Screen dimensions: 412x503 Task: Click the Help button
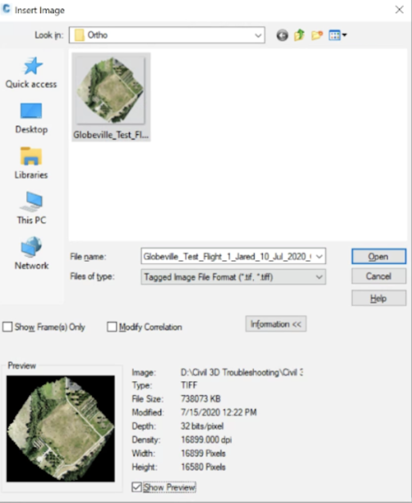click(378, 298)
